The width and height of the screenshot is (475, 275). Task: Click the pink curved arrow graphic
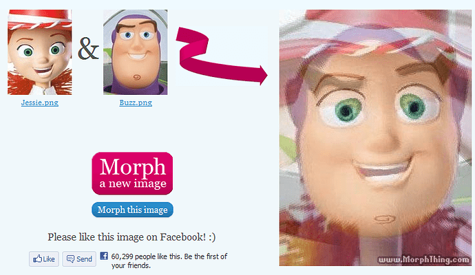pos(221,56)
